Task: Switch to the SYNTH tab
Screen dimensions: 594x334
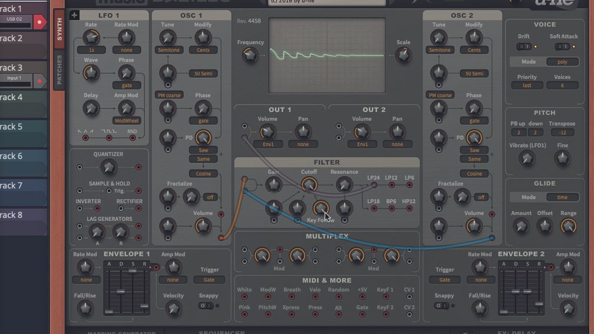Action: [60, 29]
